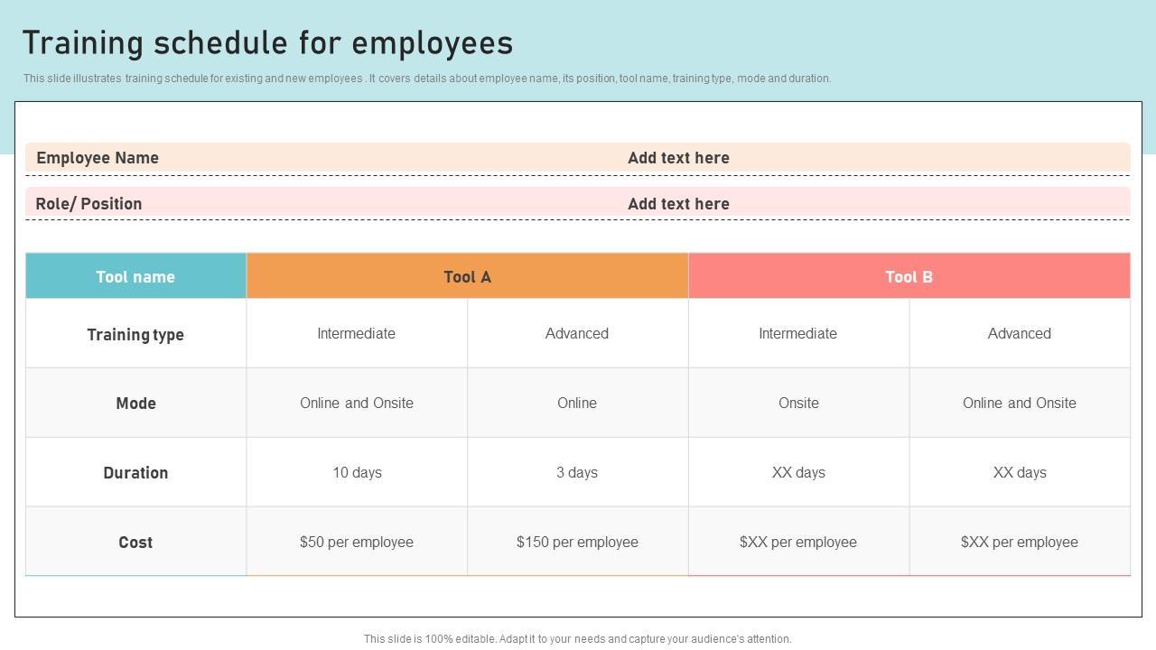
Task: Click 'Add text here' beside Employee Name
Action: pos(678,158)
